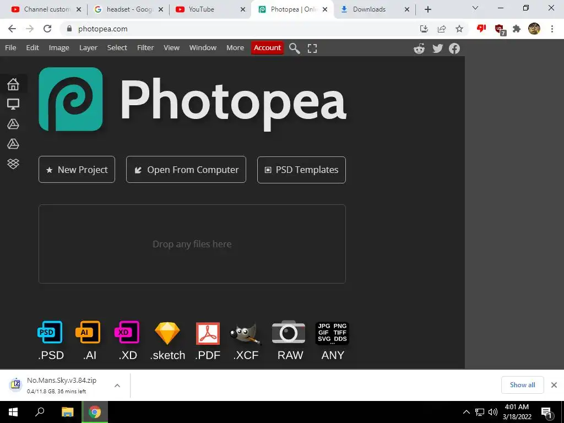Click the .XCF GIMP icon
The width and height of the screenshot is (564, 423).
246,334
